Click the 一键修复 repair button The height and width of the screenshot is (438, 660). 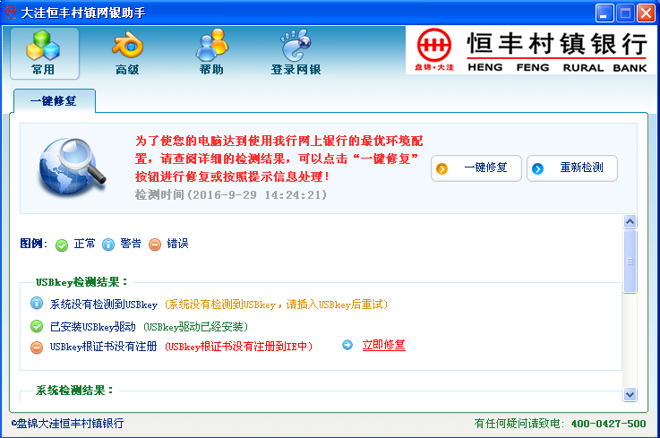tap(476, 168)
